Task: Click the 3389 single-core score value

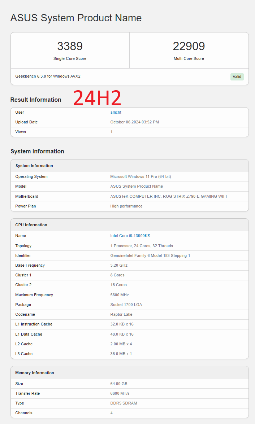Action: pyautogui.click(x=70, y=46)
